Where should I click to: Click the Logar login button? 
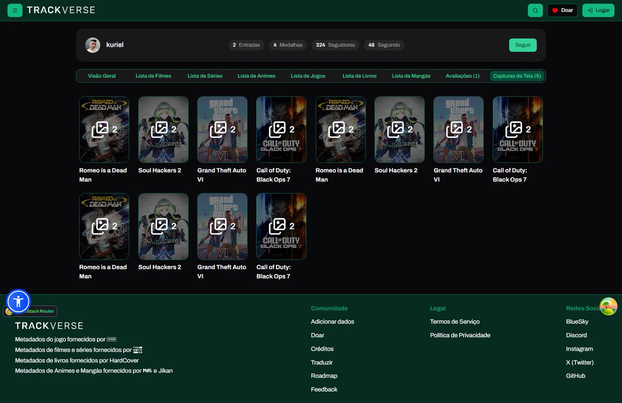coord(598,10)
